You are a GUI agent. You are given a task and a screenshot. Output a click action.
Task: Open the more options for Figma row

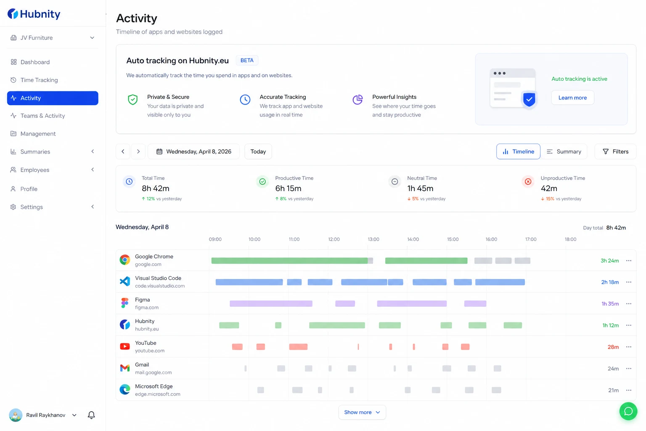tap(629, 303)
